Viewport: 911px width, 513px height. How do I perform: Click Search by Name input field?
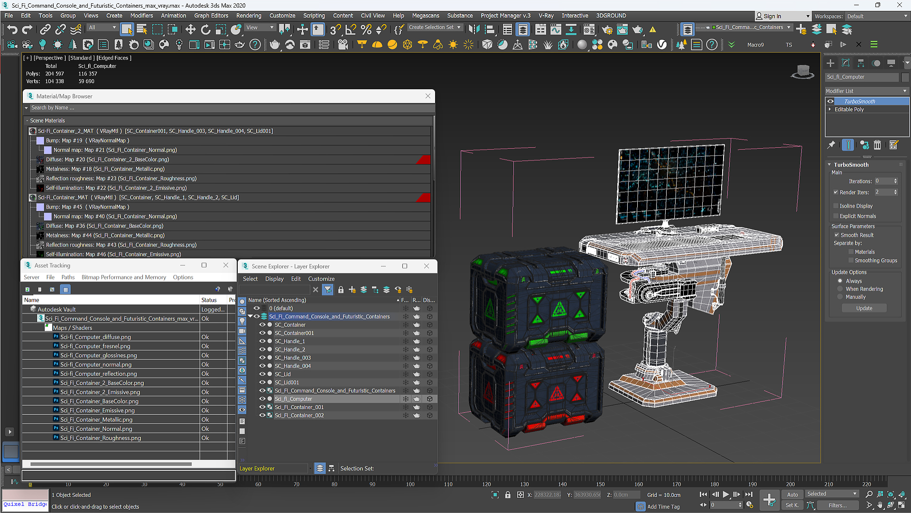click(x=228, y=107)
